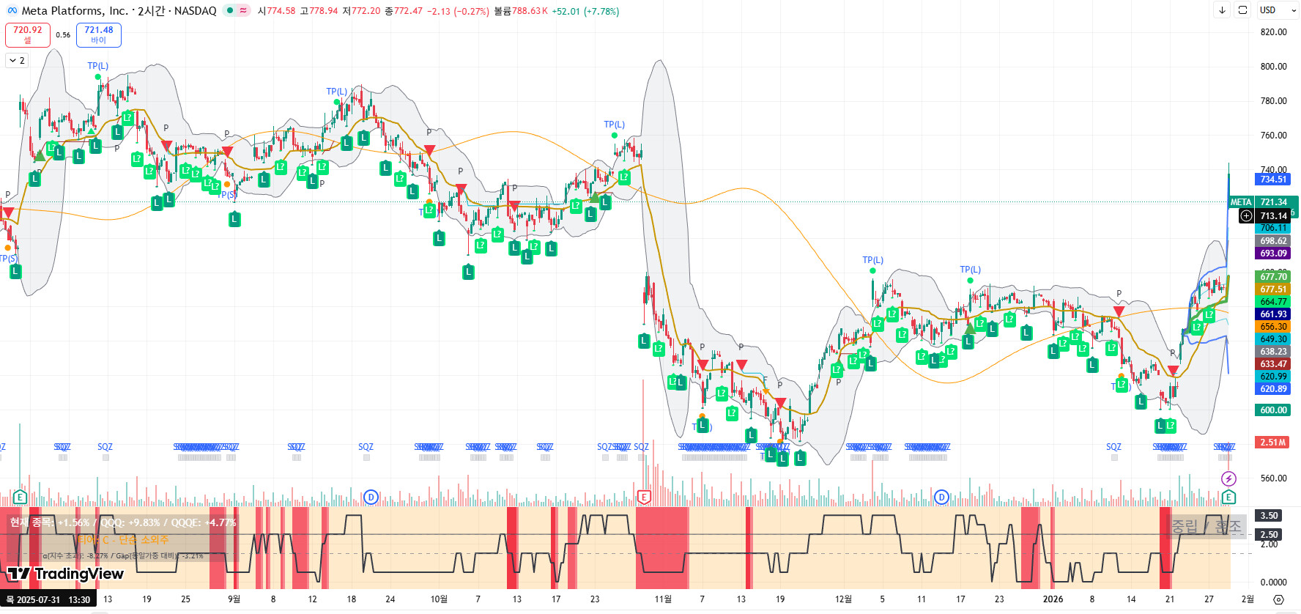
Task: Click the red 720.92 sell button
Action: pyautogui.click(x=28, y=34)
